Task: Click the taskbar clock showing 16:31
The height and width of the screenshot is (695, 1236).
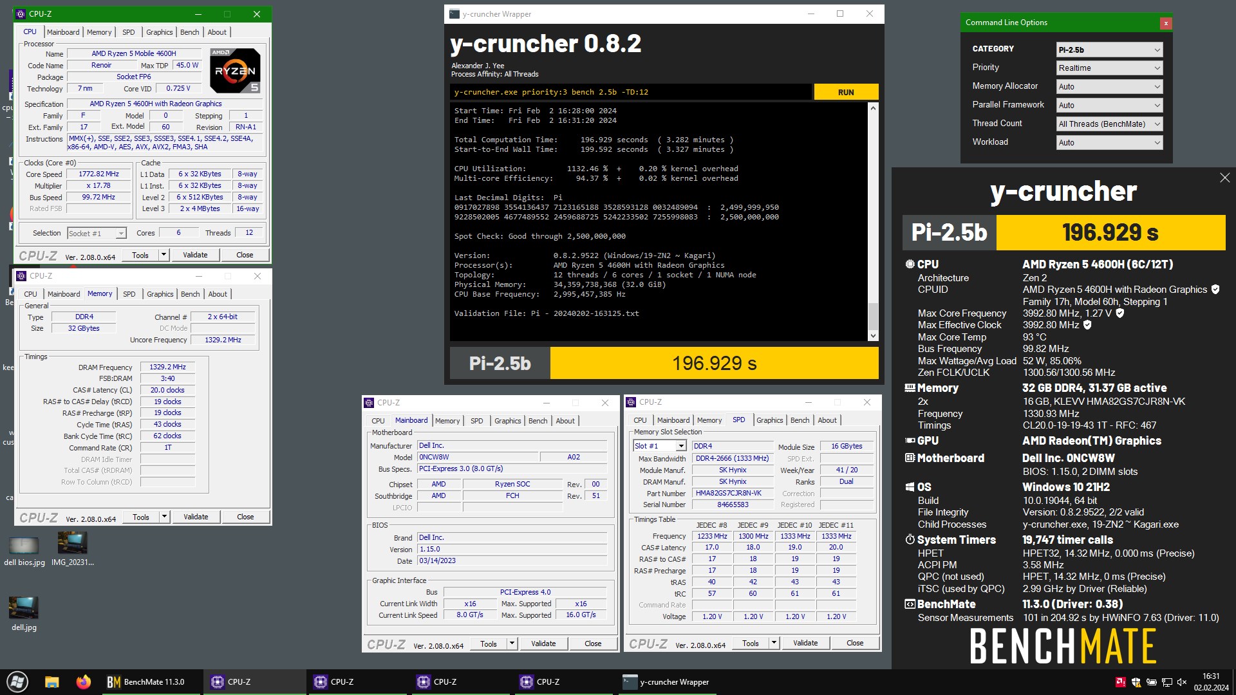Action: [1211, 682]
